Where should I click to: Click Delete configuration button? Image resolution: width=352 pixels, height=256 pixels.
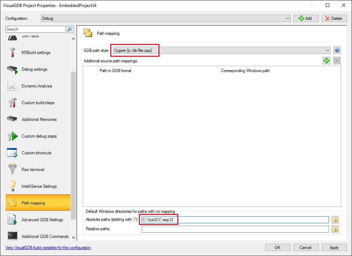334,18
